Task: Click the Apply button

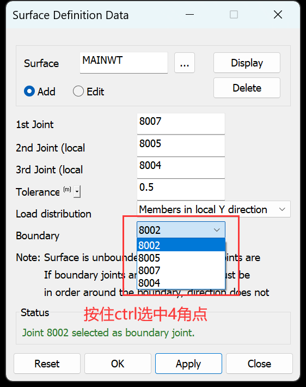Action: 188,364
